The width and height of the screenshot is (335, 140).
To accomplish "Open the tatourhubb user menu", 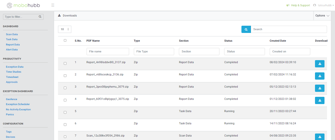I will (323, 5).
